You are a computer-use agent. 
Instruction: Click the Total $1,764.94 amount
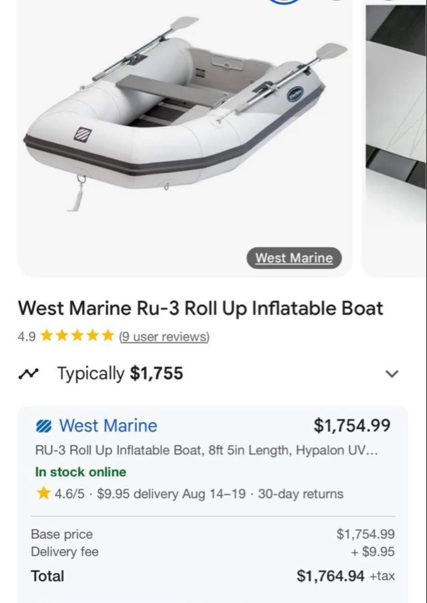330,576
